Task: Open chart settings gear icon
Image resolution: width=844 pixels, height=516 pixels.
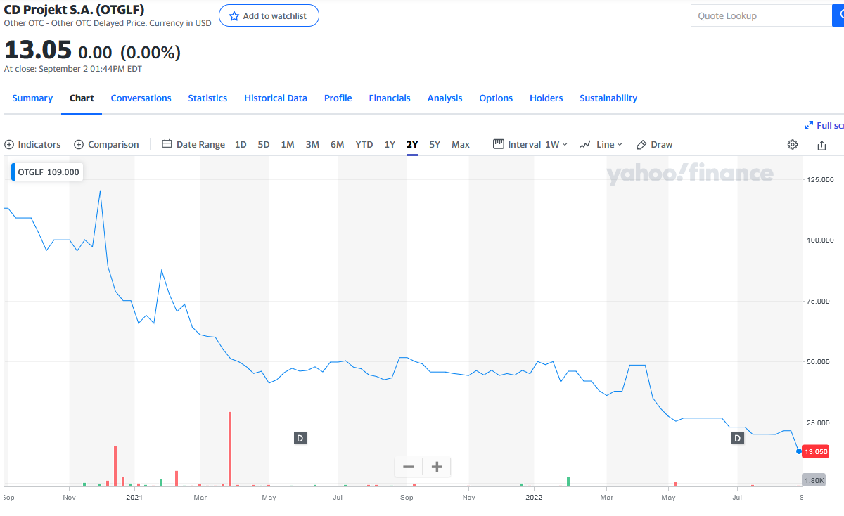Action: pyautogui.click(x=793, y=145)
